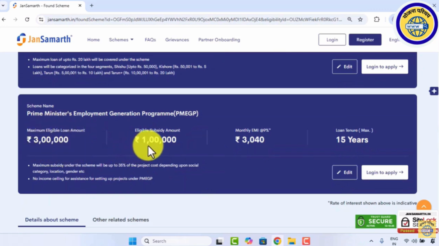Open Google Chrome from the taskbar
Viewport: 439px width, 246px height.
coord(277,241)
